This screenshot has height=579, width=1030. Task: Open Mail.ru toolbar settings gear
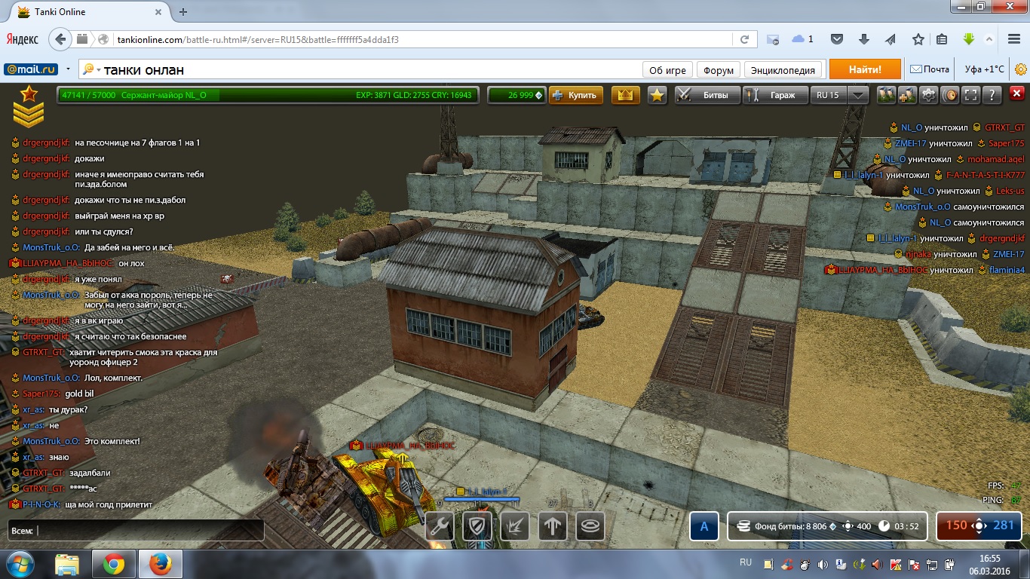tap(1021, 69)
